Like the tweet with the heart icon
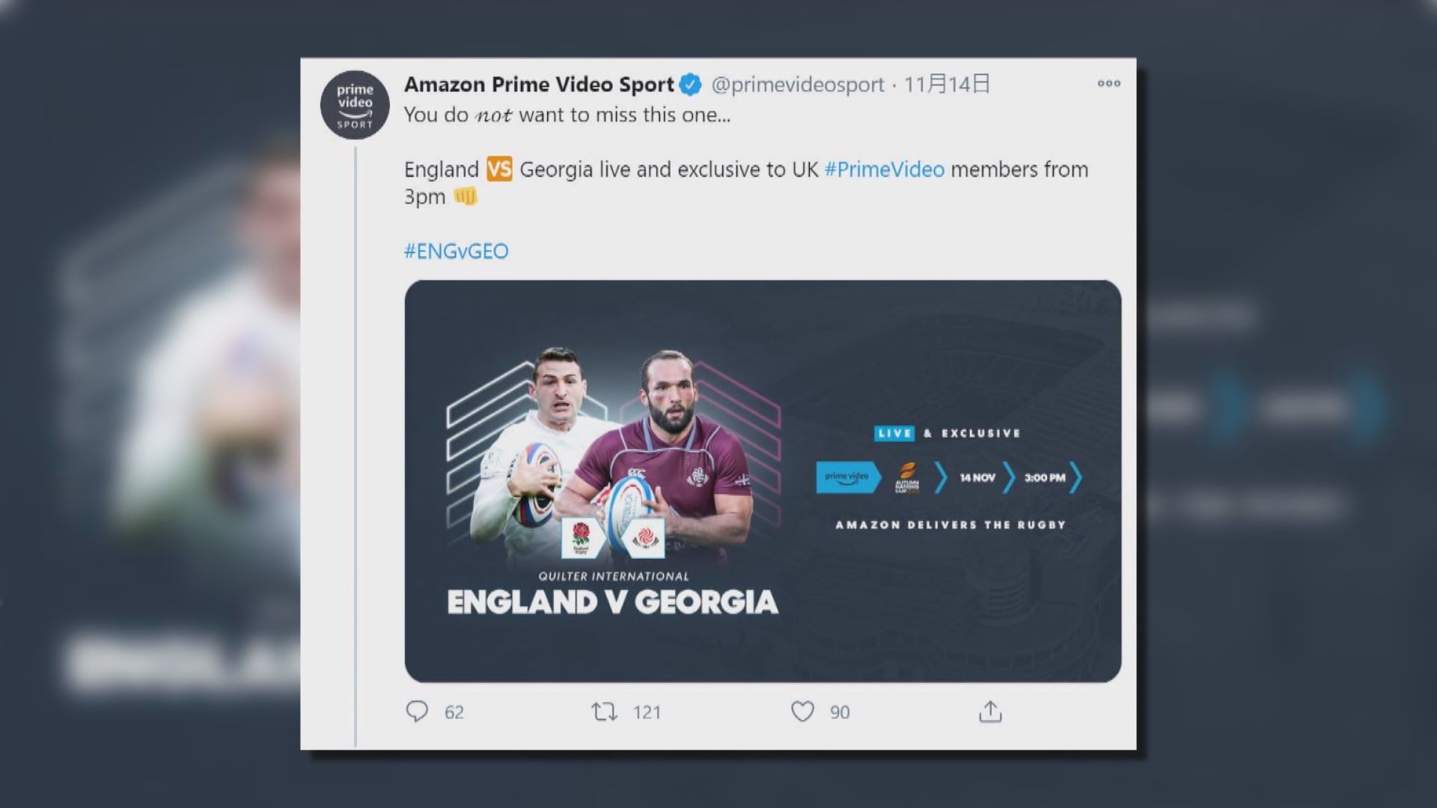The image size is (1437, 808). pos(802,711)
